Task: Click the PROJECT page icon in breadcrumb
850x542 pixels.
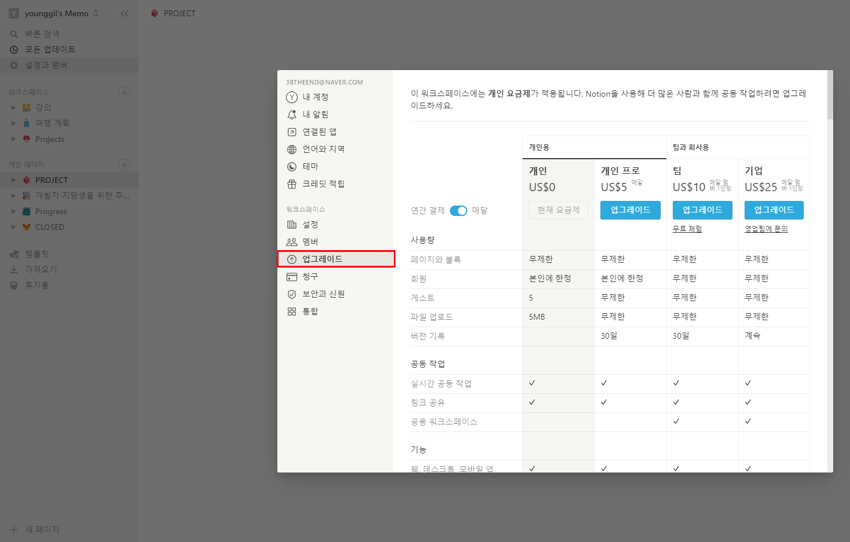Action: click(155, 13)
